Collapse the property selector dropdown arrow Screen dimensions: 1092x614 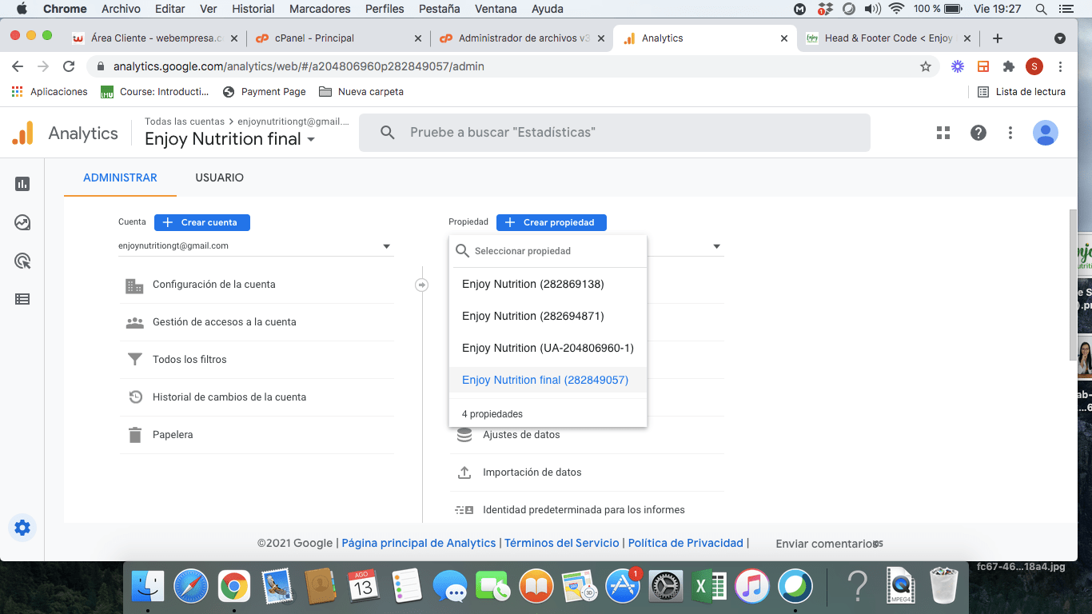pyautogui.click(x=717, y=246)
